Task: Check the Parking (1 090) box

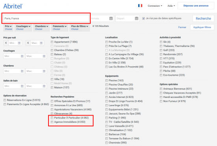Action: point(107,118)
